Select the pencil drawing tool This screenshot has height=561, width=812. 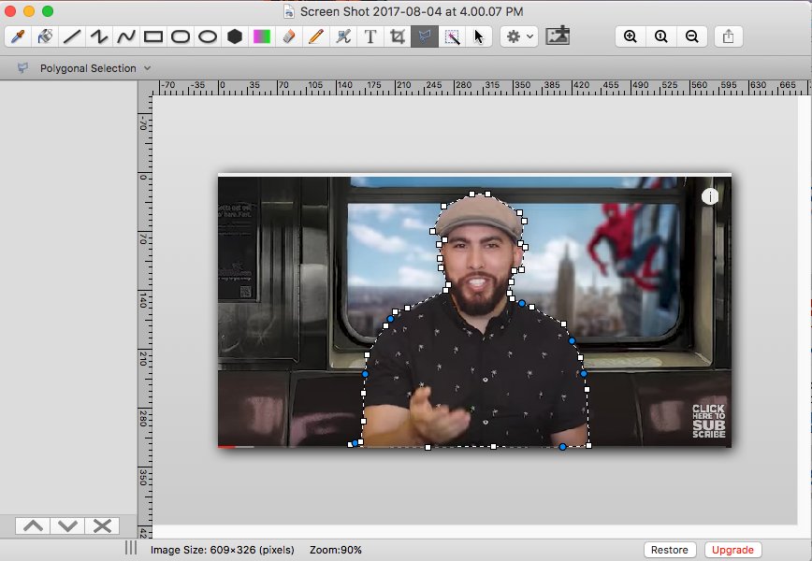coord(316,36)
